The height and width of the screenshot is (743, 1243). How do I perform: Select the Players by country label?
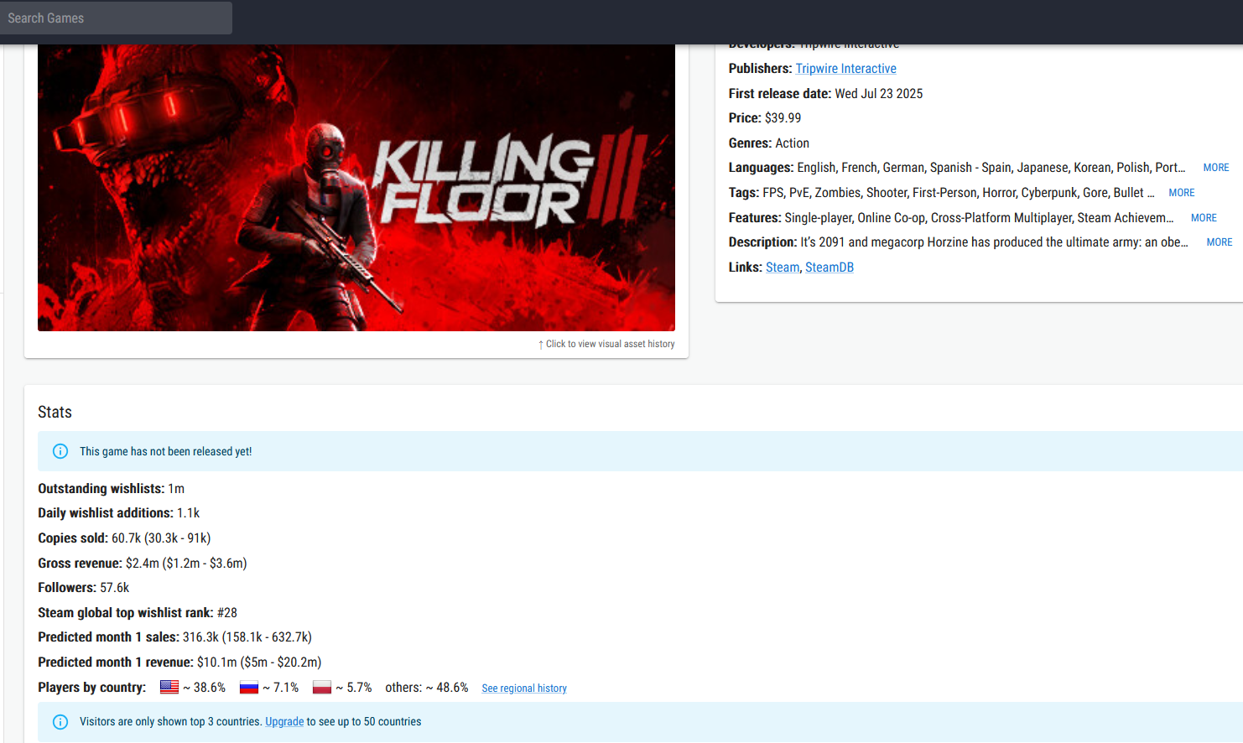click(91, 688)
